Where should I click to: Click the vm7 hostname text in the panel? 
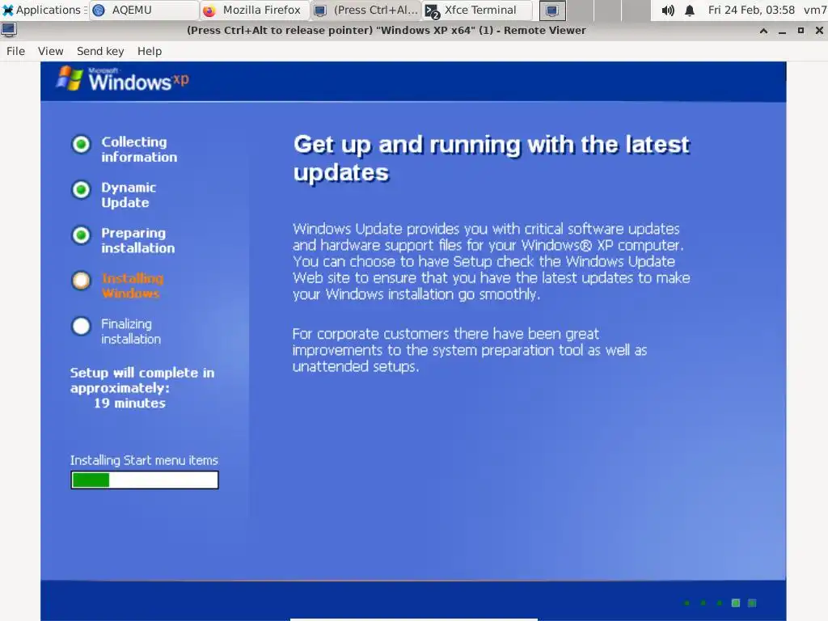(x=815, y=10)
